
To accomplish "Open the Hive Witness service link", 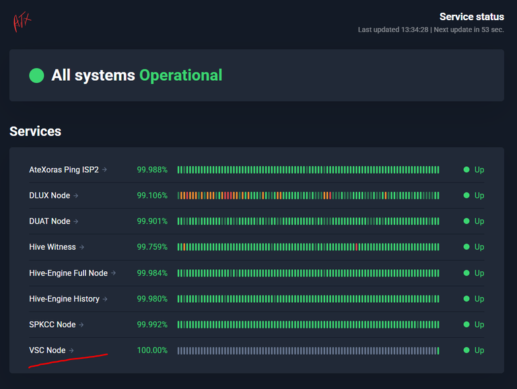I will 57,247.
